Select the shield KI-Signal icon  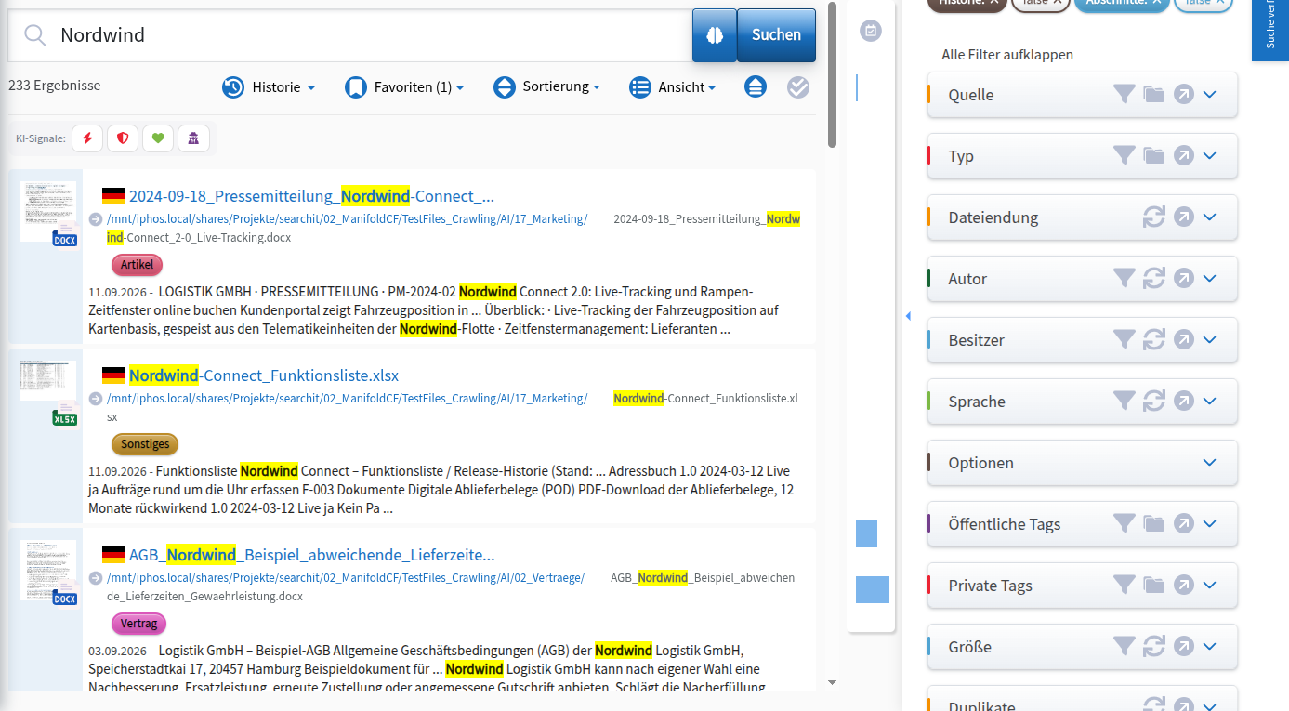coord(123,138)
